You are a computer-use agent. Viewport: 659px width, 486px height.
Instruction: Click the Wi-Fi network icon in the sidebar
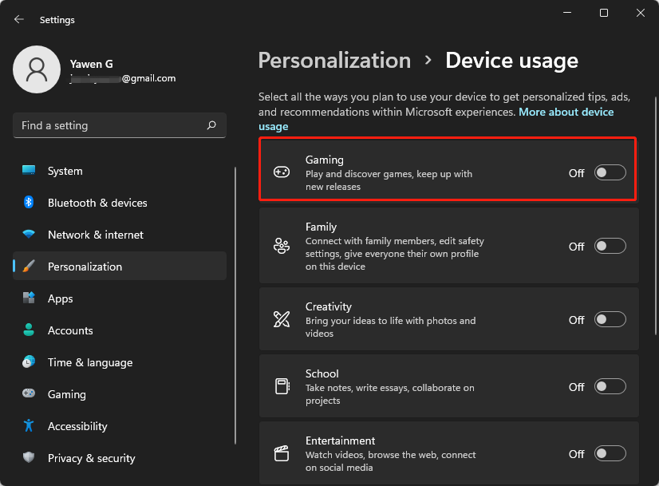point(29,234)
